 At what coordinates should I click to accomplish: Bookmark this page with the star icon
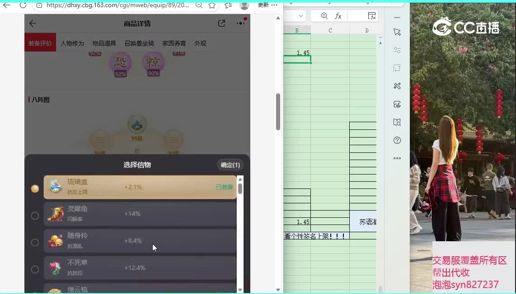pos(212,5)
